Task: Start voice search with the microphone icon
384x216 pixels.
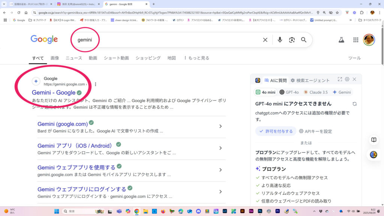Action: 280,40
